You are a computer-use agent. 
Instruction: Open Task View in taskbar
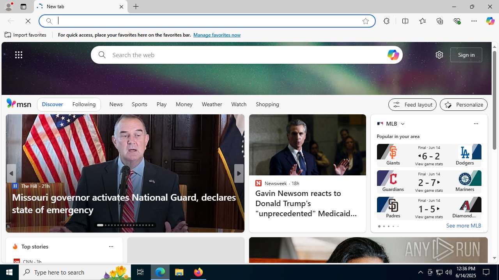140,272
